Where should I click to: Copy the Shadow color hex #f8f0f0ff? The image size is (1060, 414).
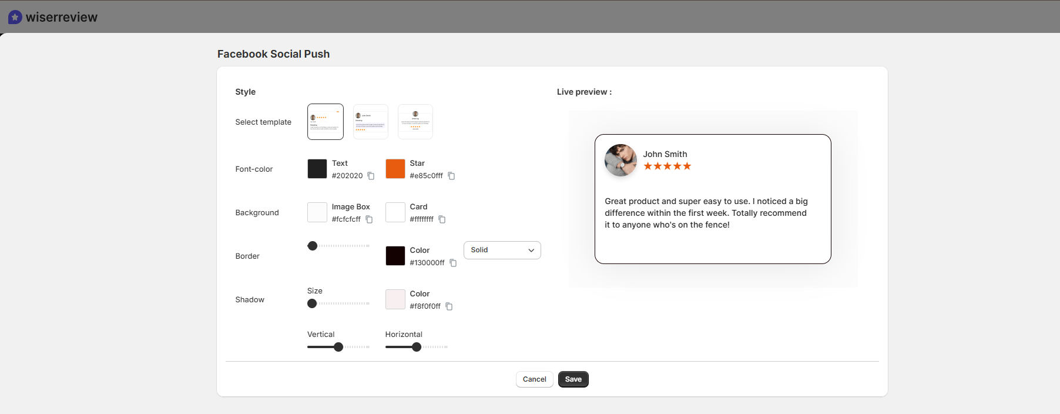point(449,306)
